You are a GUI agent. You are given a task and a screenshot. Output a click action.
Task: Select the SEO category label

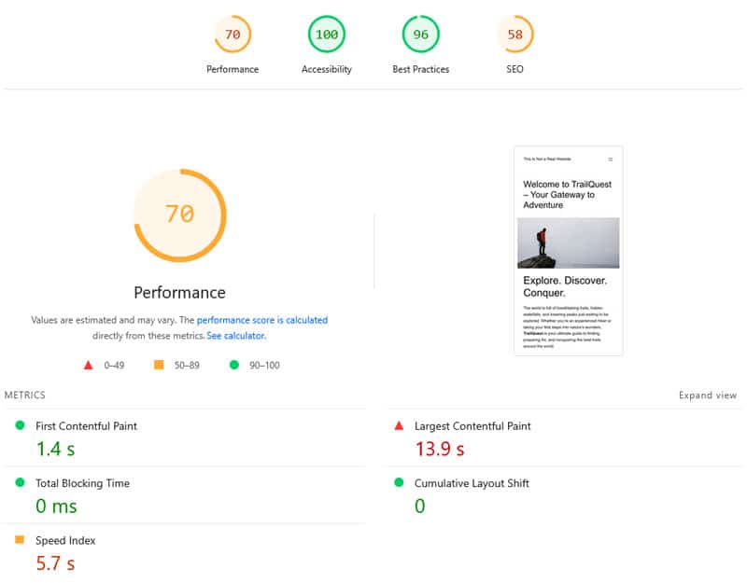(515, 69)
